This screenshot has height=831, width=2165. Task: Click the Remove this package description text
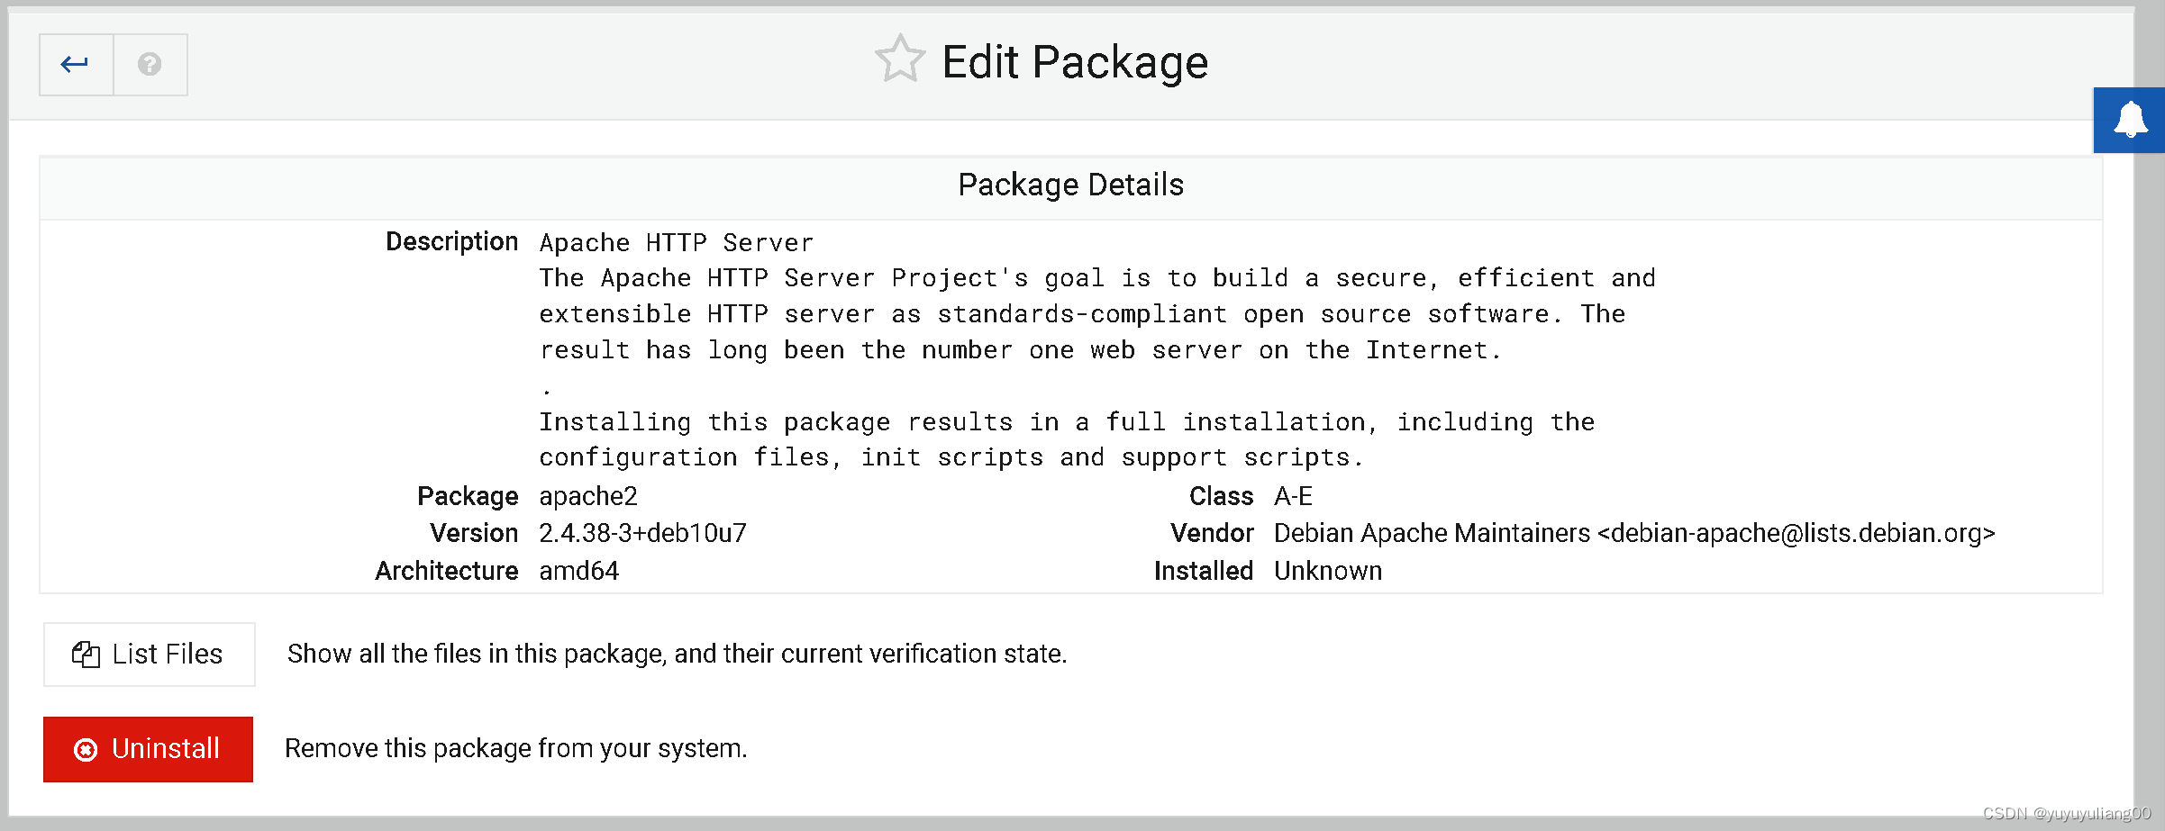click(515, 748)
